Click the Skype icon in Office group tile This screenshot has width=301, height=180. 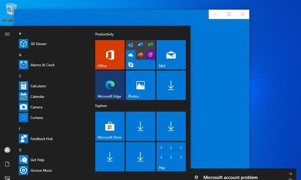click(131, 64)
